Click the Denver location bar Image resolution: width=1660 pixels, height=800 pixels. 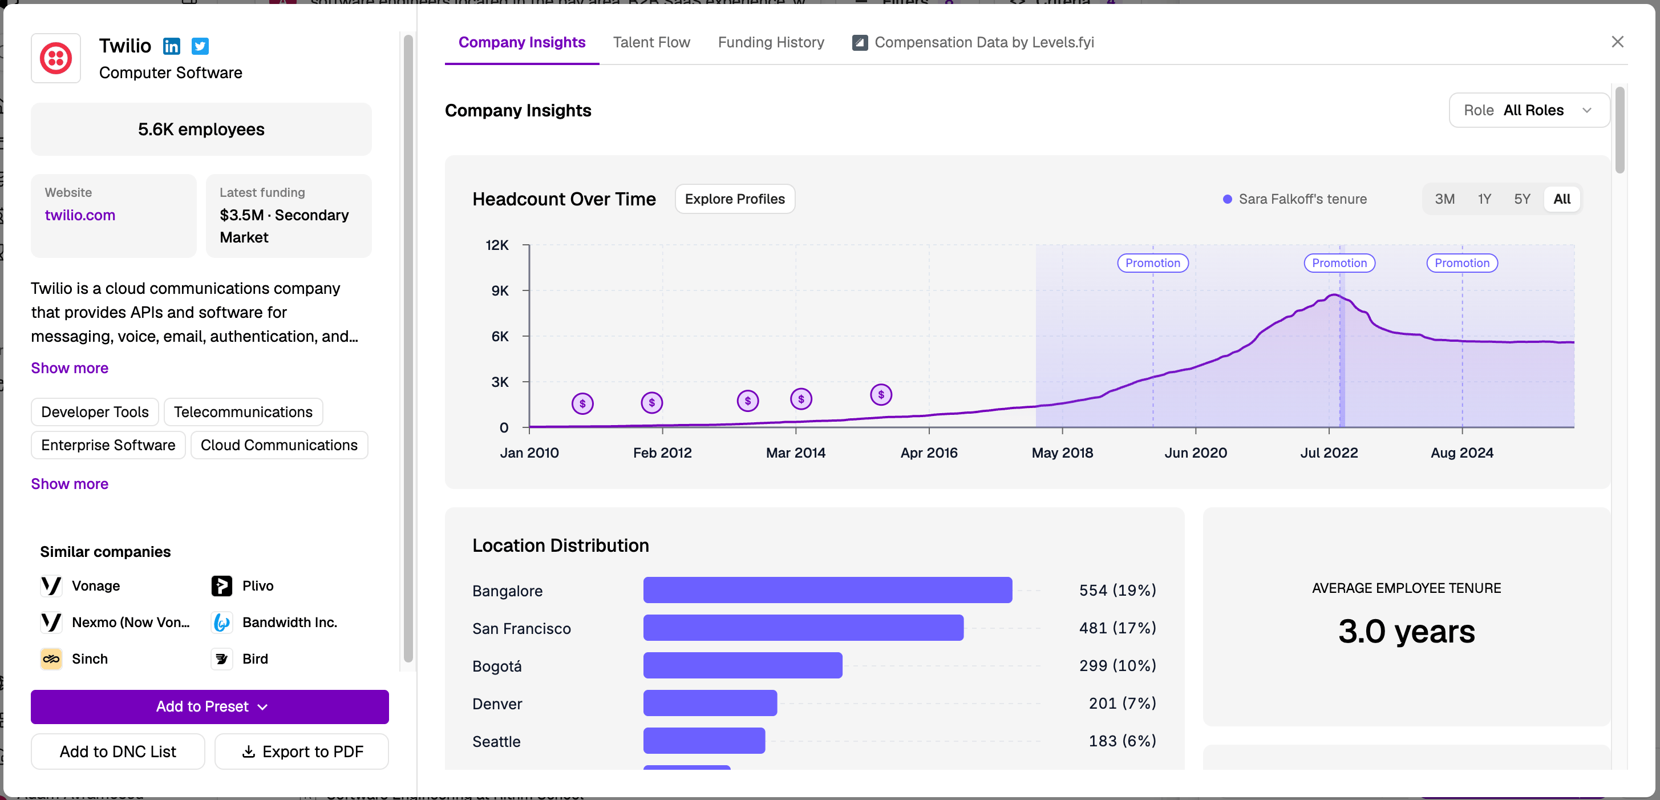[710, 702]
